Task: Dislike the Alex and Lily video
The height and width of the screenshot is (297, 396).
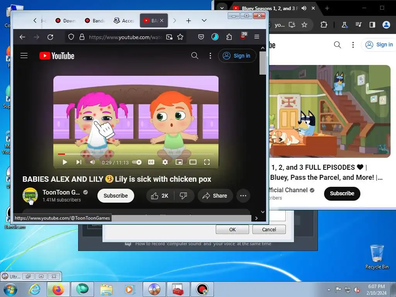Action: click(x=184, y=196)
